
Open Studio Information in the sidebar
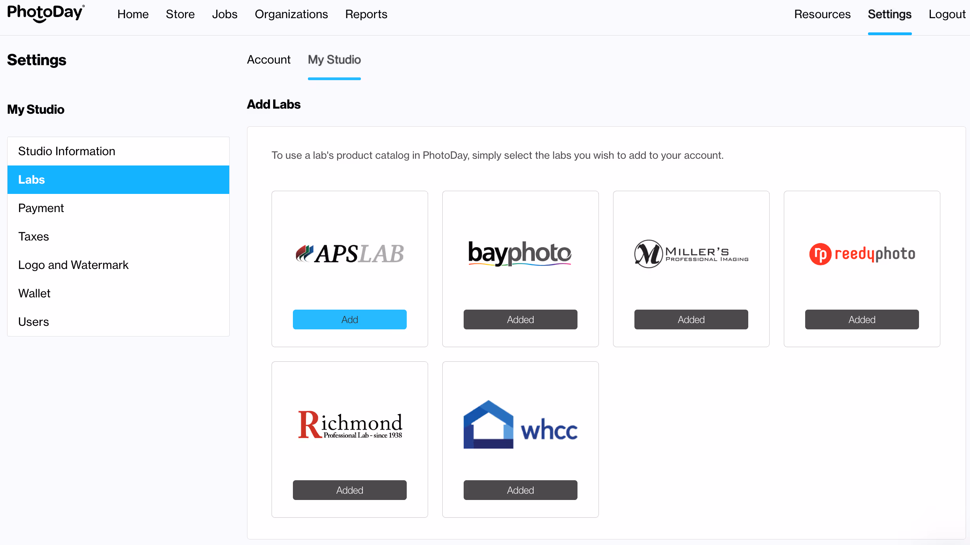tap(118, 151)
